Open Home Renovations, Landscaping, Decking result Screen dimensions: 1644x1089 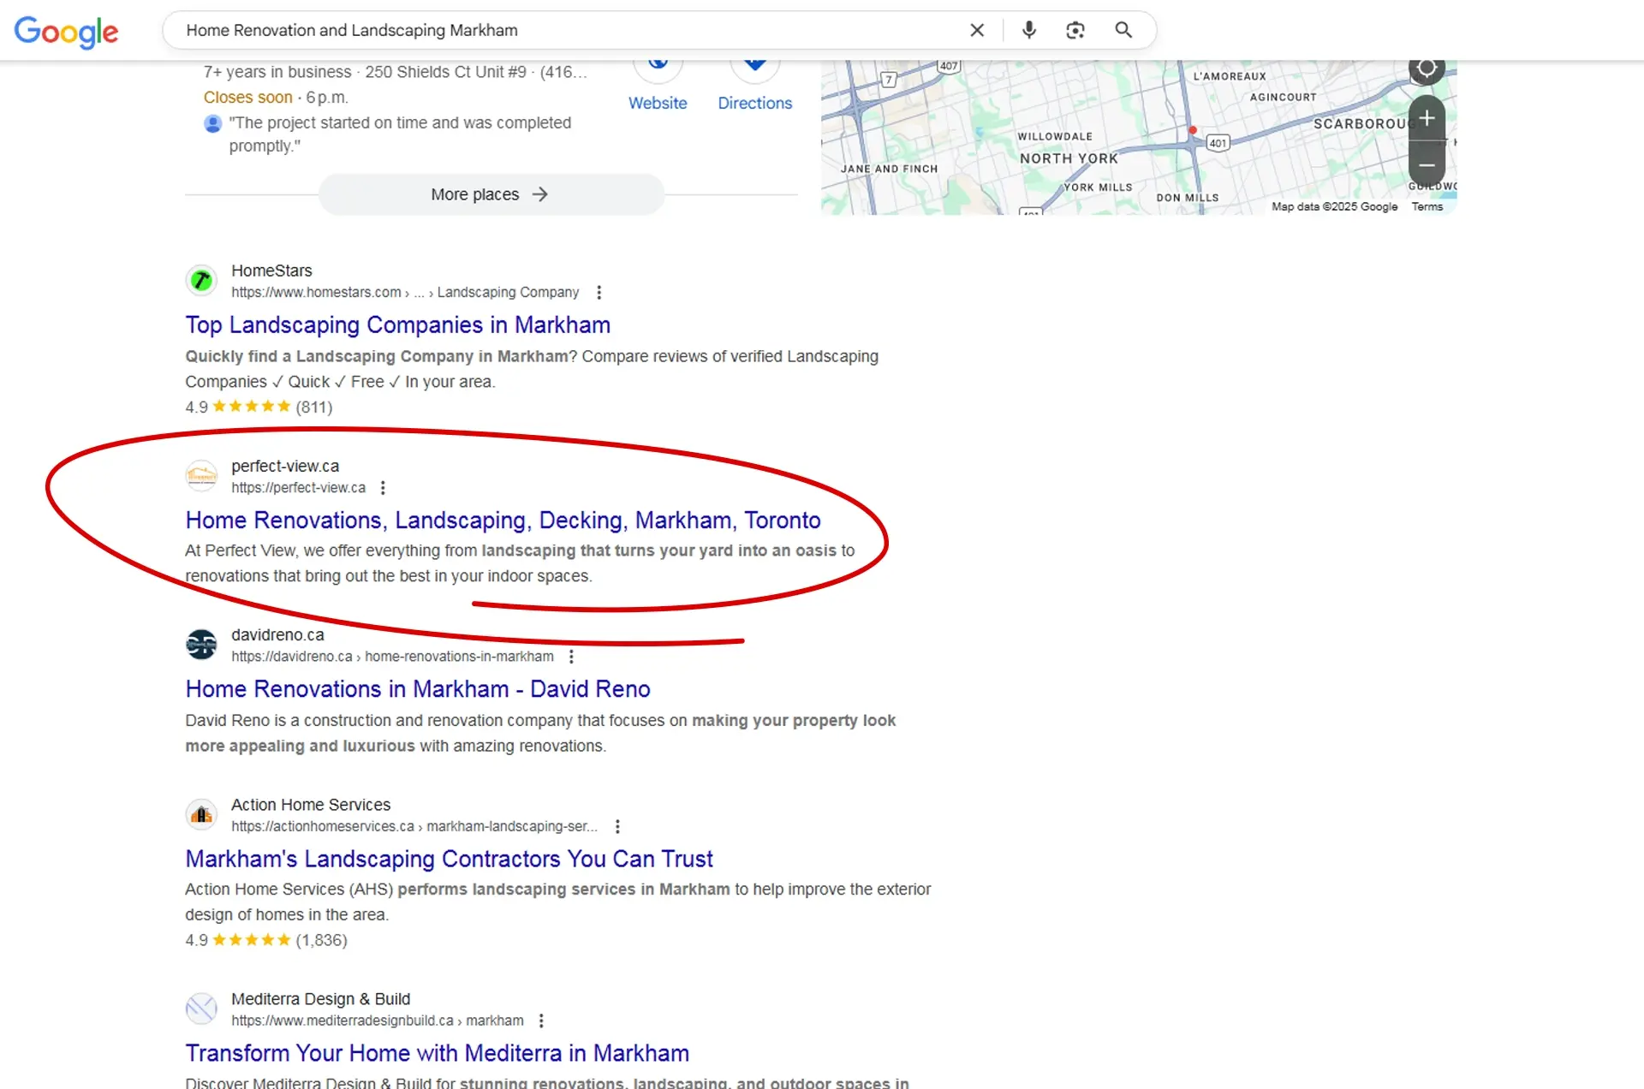coord(503,520)
